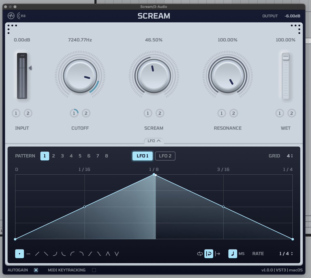
Task: Click the LFO start node at 0
Action: 15,239
